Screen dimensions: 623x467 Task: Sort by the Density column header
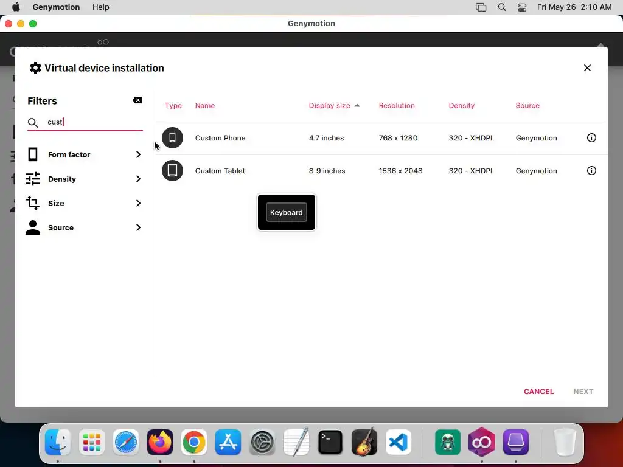click(462, 106)
